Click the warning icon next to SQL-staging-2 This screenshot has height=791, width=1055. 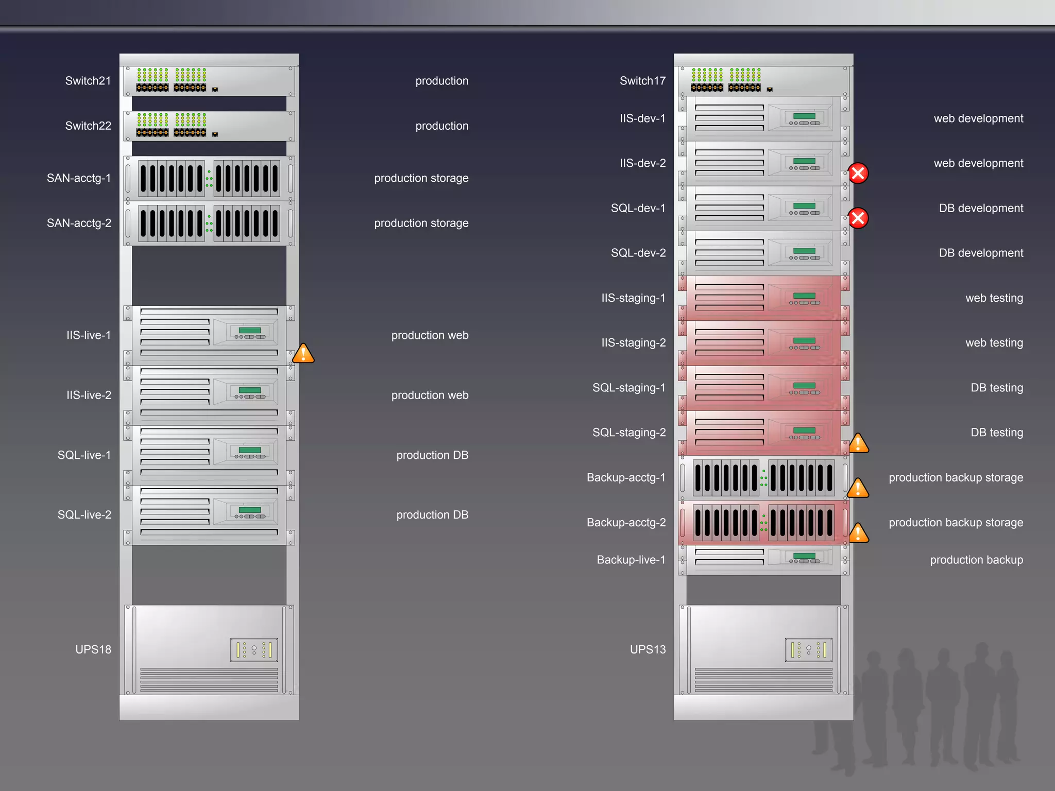[858, 443]
